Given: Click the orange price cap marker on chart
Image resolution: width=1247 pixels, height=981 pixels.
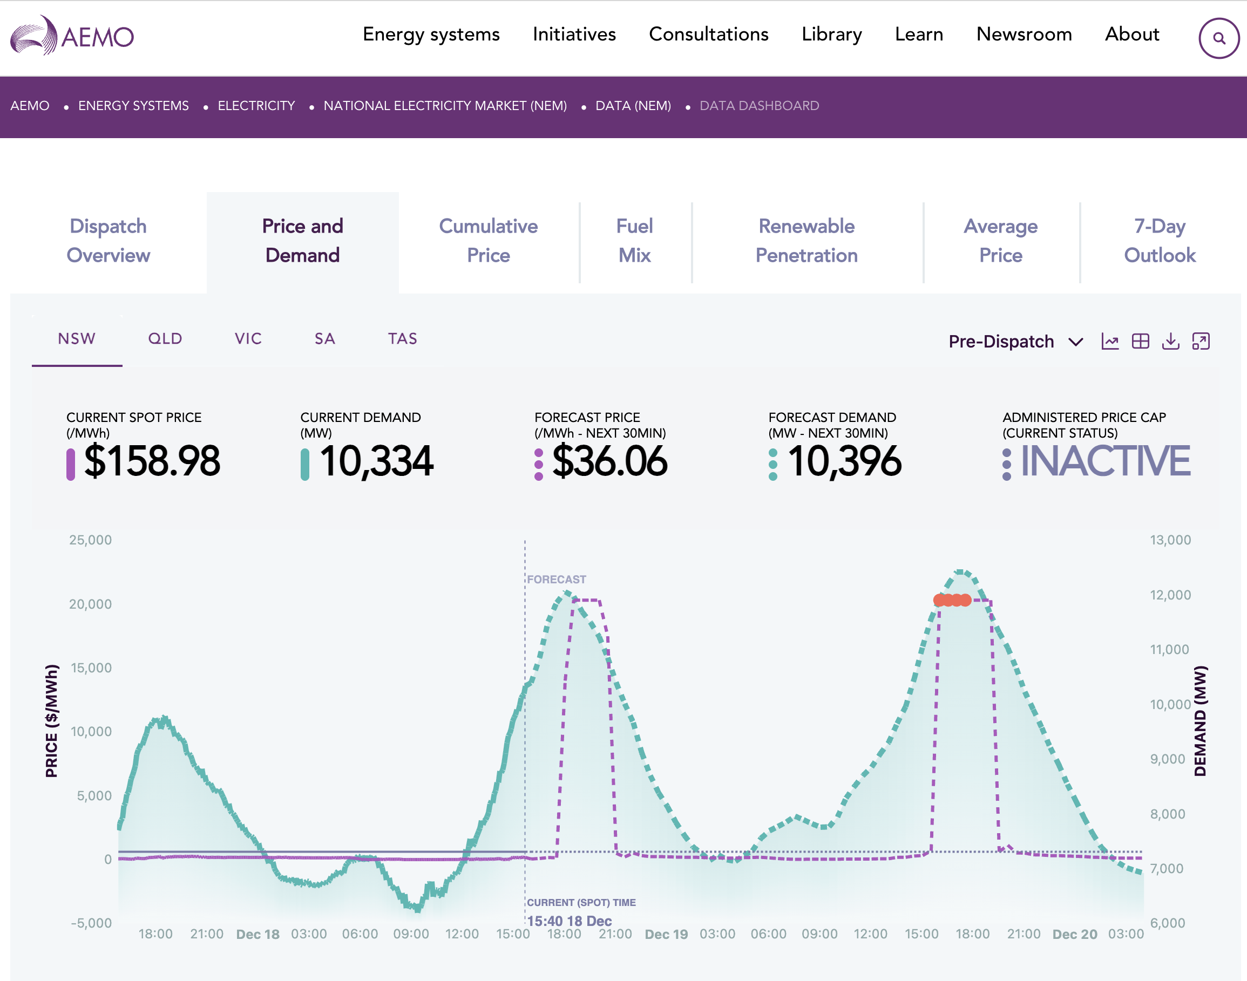Looking at the screenshot, I should pyautogui.click(x=952, y=600).
